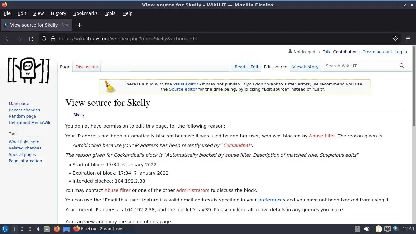
Task: Click the WikiLIT logo
Action: (29, 70)
